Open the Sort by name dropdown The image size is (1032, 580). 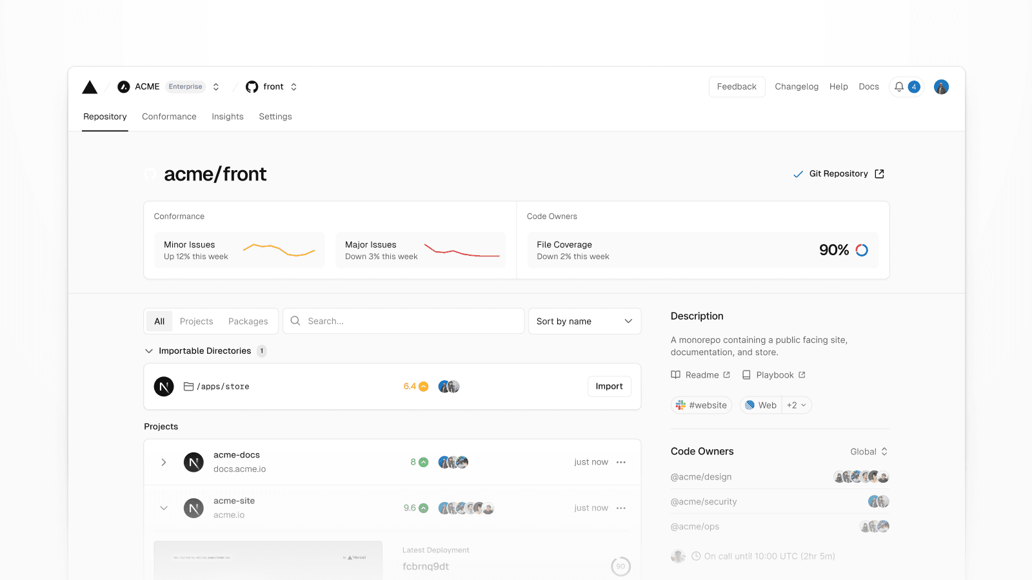(x=584, y=322)
